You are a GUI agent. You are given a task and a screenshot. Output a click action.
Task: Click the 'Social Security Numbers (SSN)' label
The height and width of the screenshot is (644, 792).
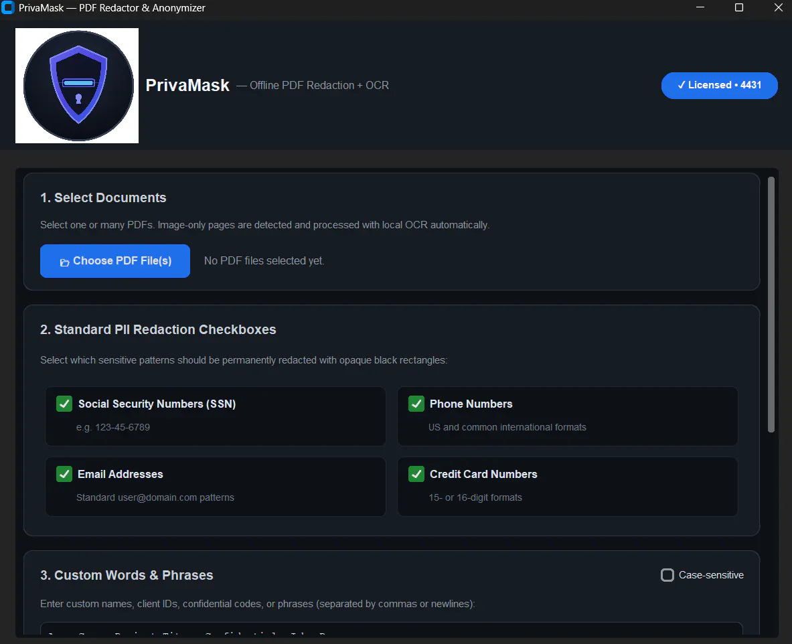(157, 404)
